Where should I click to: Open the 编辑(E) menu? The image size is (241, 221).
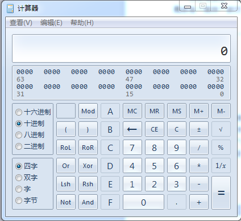[51, 23]
